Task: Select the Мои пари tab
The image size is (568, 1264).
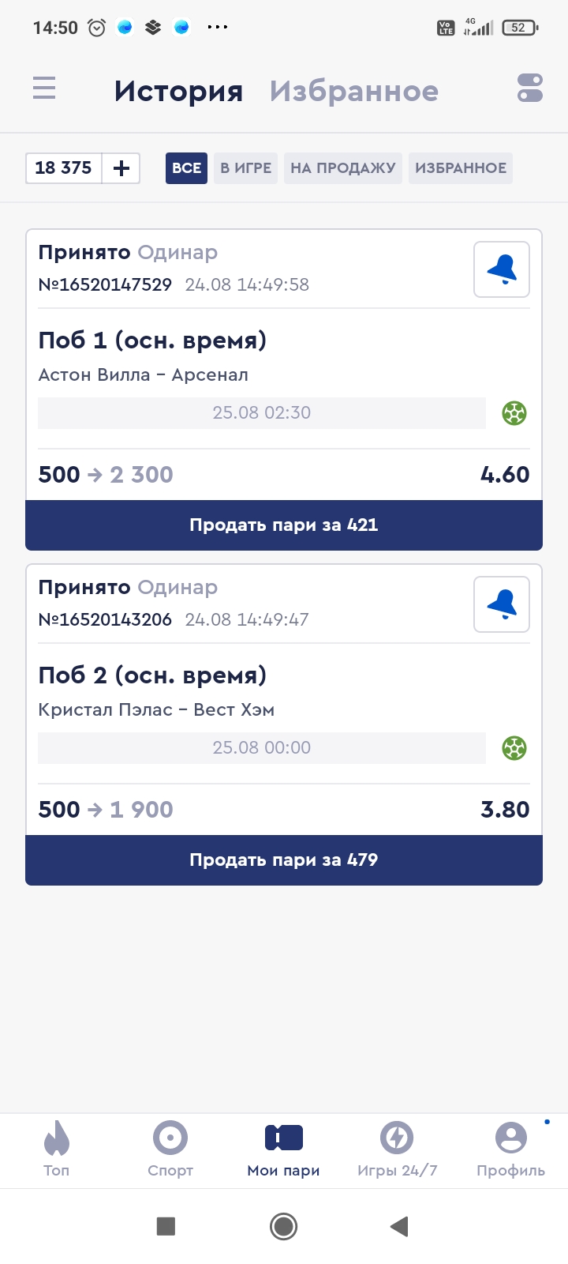Action: click(x=284, y=1149)
